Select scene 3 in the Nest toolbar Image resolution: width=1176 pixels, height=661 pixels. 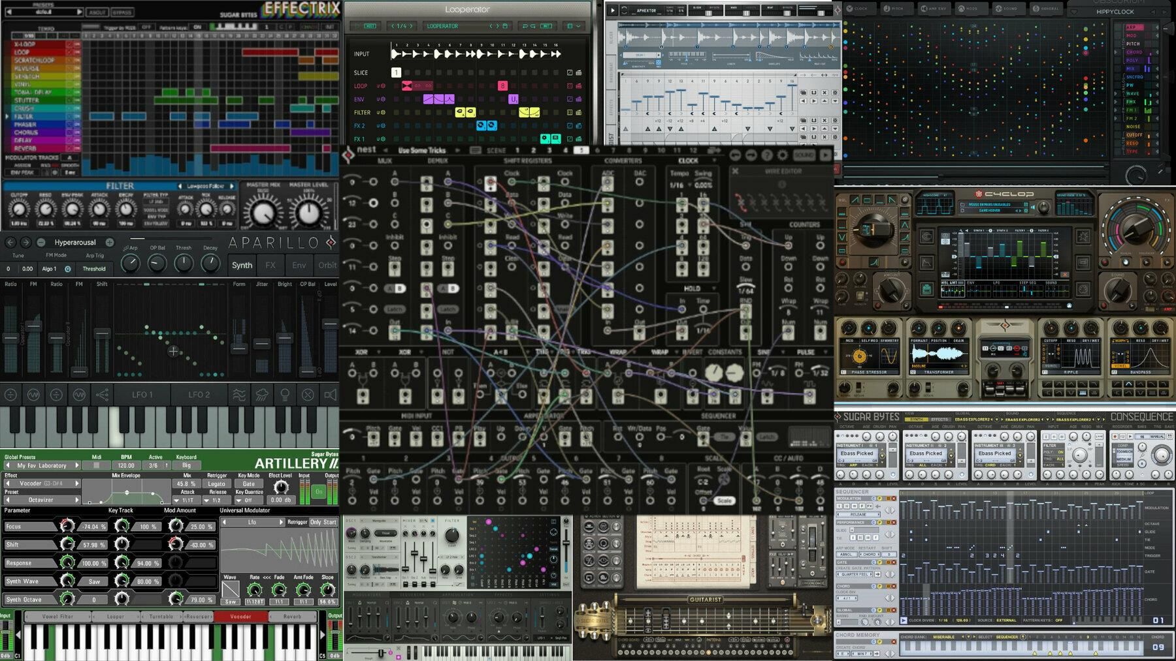click(x=549, y=150)
